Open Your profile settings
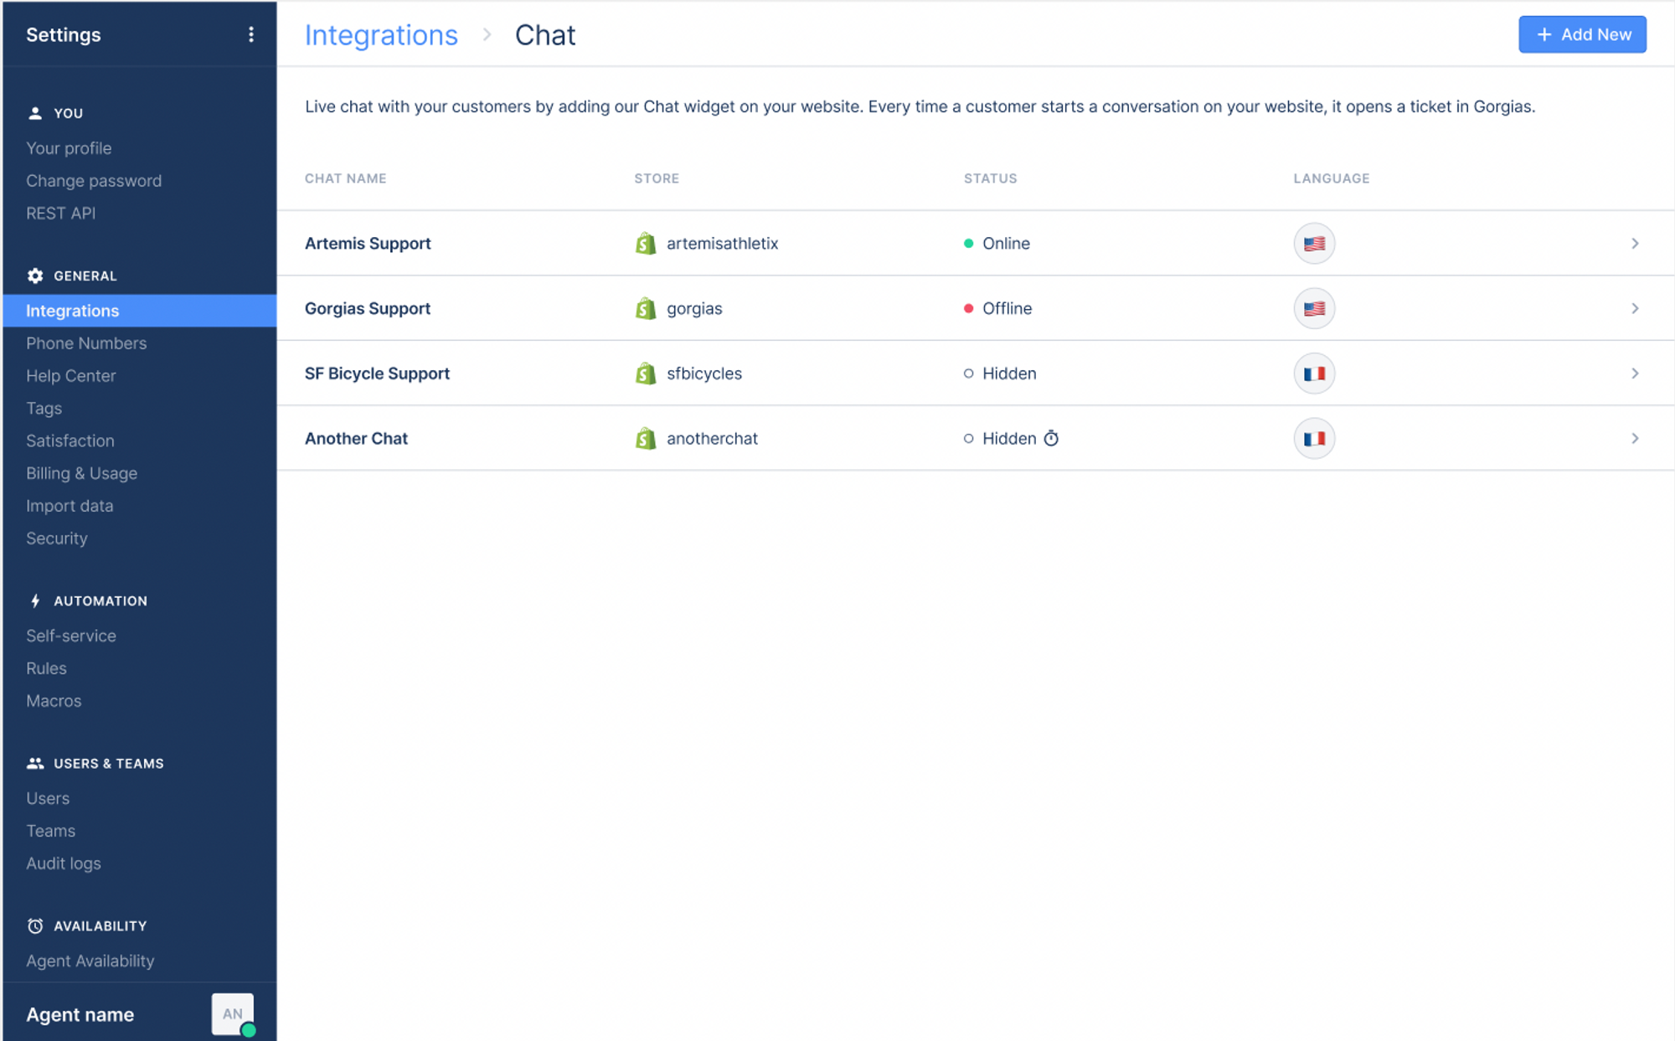Screen dimensions: 1675x1041 [69, 148]
